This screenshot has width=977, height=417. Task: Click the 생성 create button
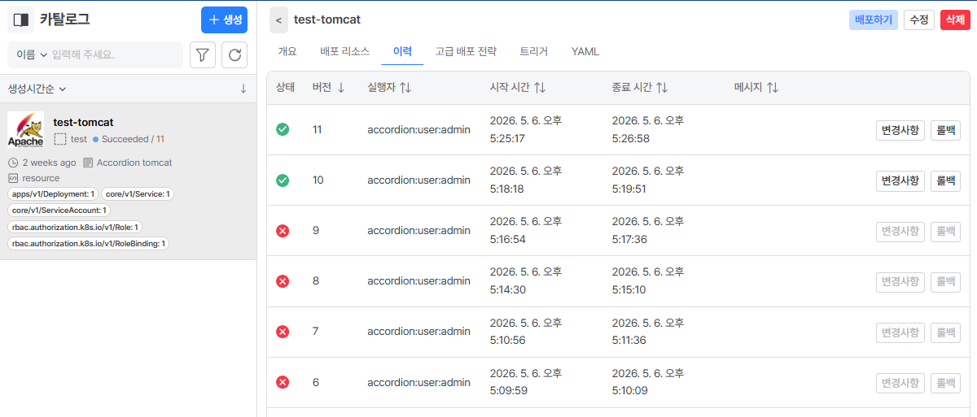224,20
